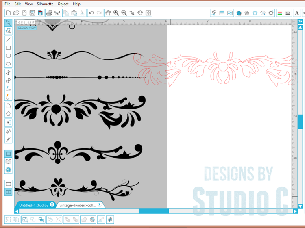The image size is (305, 228).
Task: Switch to the vintage-dividers-coll... tab
Action: [78, 205]
